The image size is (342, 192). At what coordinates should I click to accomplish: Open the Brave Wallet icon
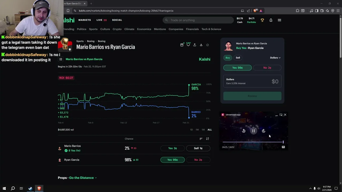322,11
